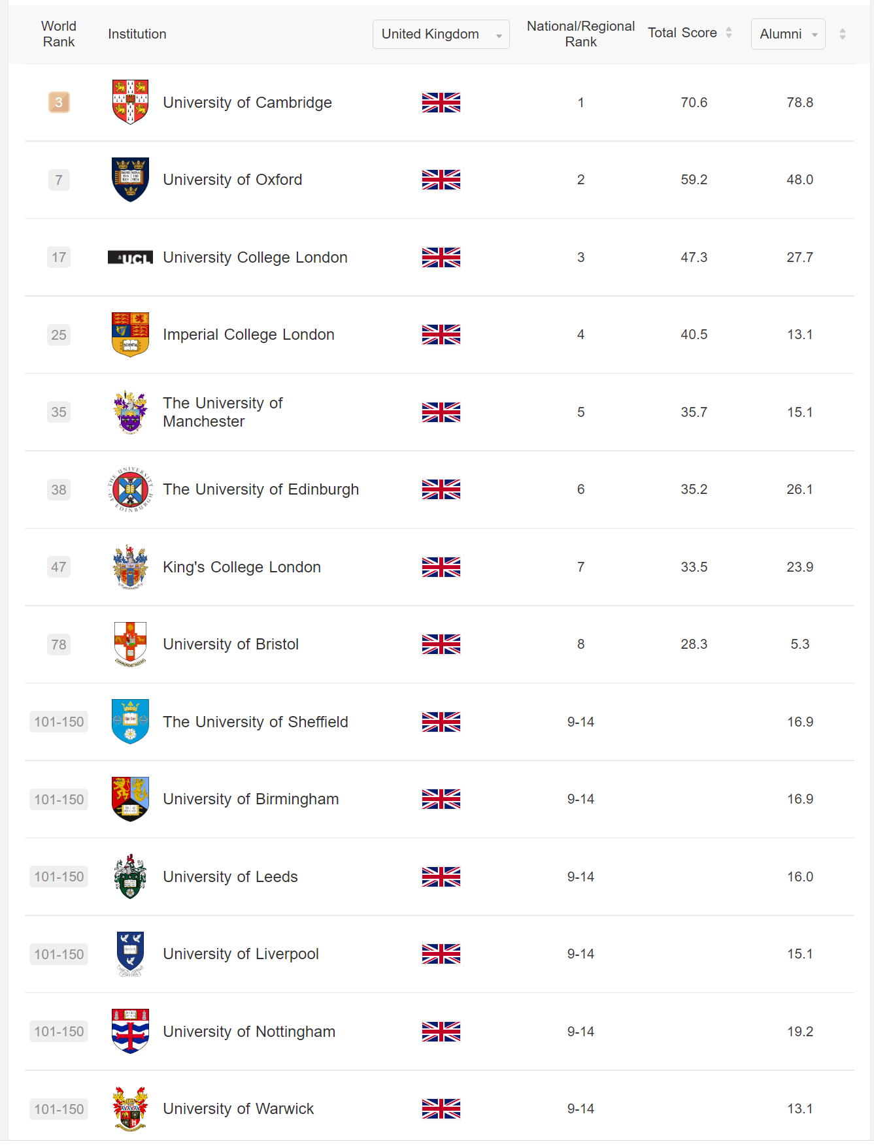
Task: Open the University of Birmingham link
Action: point(250,799)
